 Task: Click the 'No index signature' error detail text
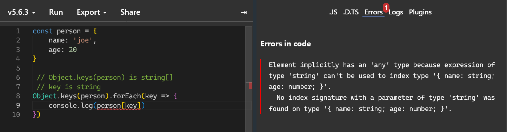[x=382, y=103]
